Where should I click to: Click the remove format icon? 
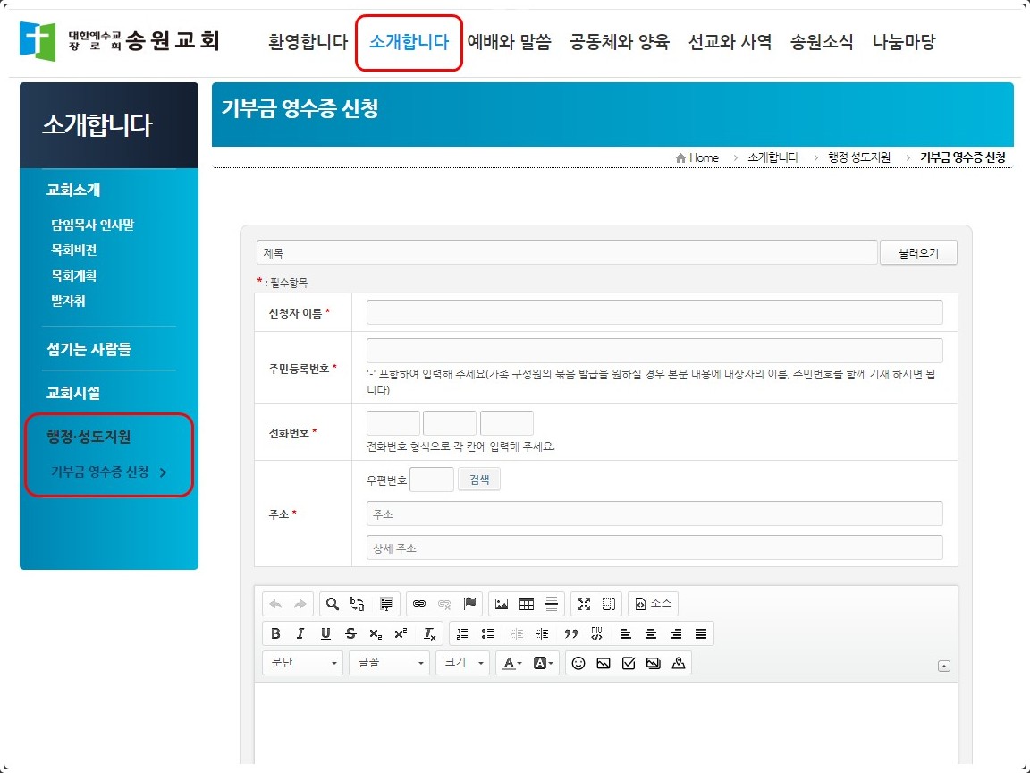pos(429,633)
